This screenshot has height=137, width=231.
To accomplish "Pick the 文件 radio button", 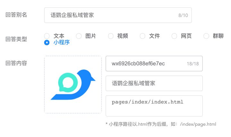I will [x=142, y=36].
